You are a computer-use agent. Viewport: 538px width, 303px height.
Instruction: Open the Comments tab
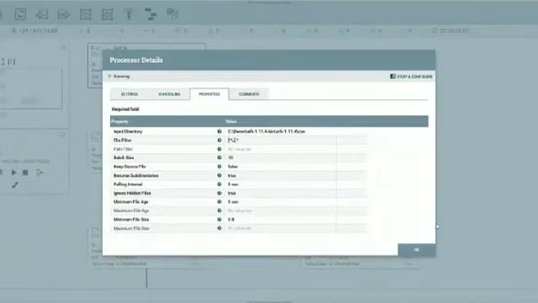point(249,94)
